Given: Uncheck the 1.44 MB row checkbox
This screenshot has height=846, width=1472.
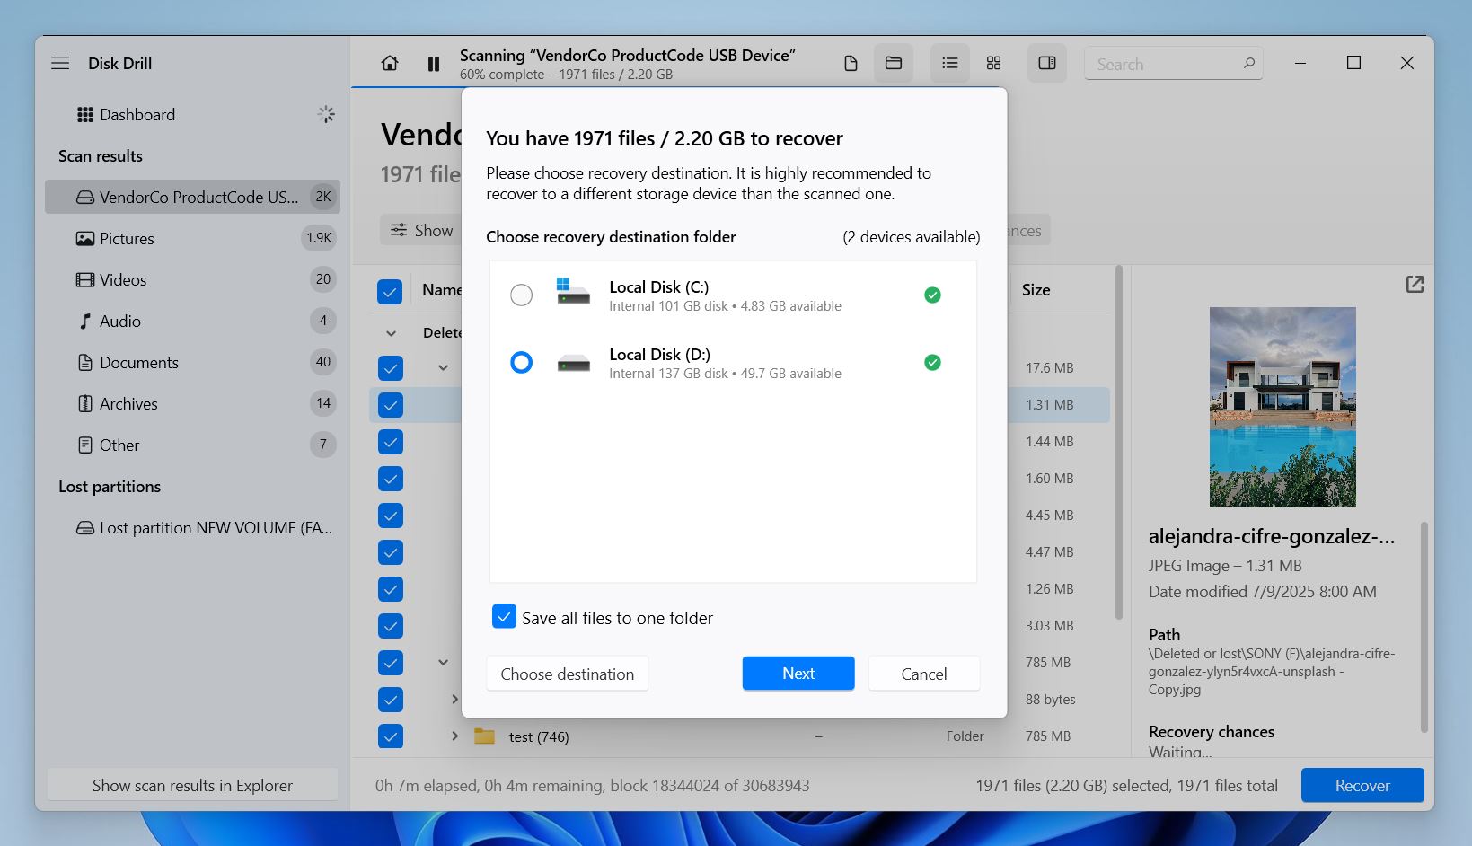Looking at the screenshot, I should [x=390, y=442].
